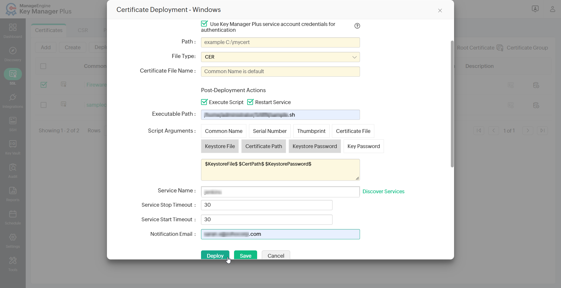The height and width of the screenshot is (288, 561).
Task: Toggle the Keystore File argument
Action: (x=220, y=146)
